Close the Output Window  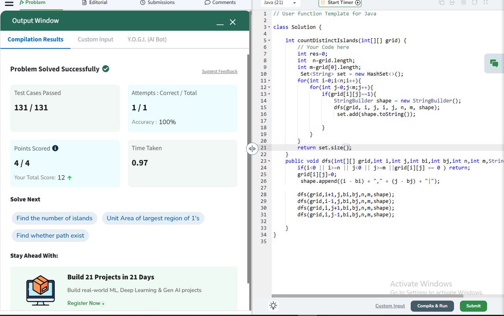coord(233,22)
